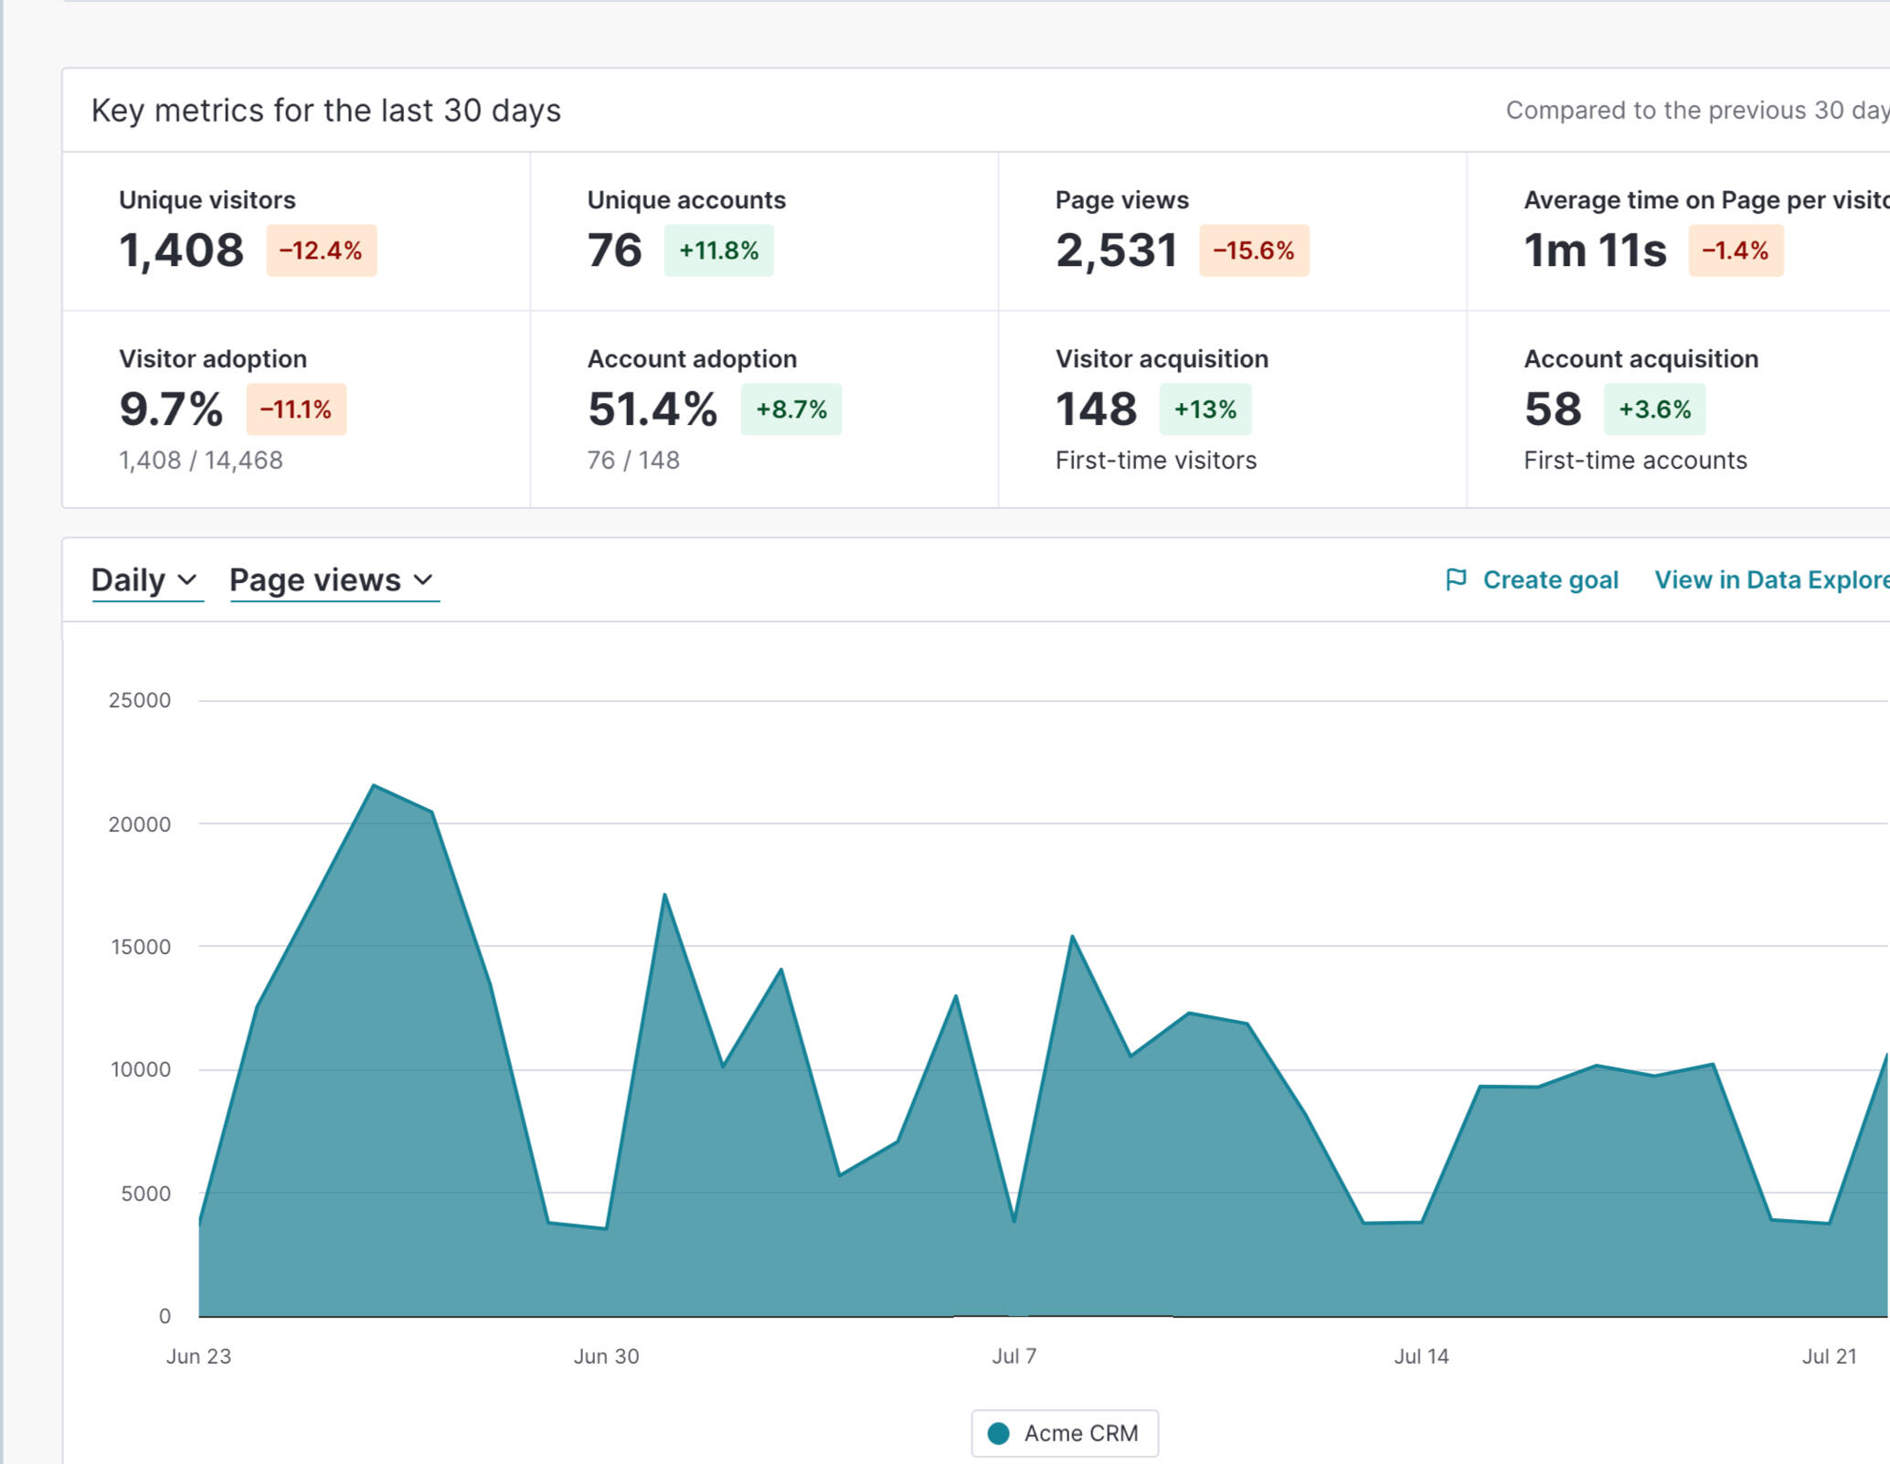Expand the Page views metric dropdown
The width and height of the screenshot is (1890, 1464).
pos(334,580)
